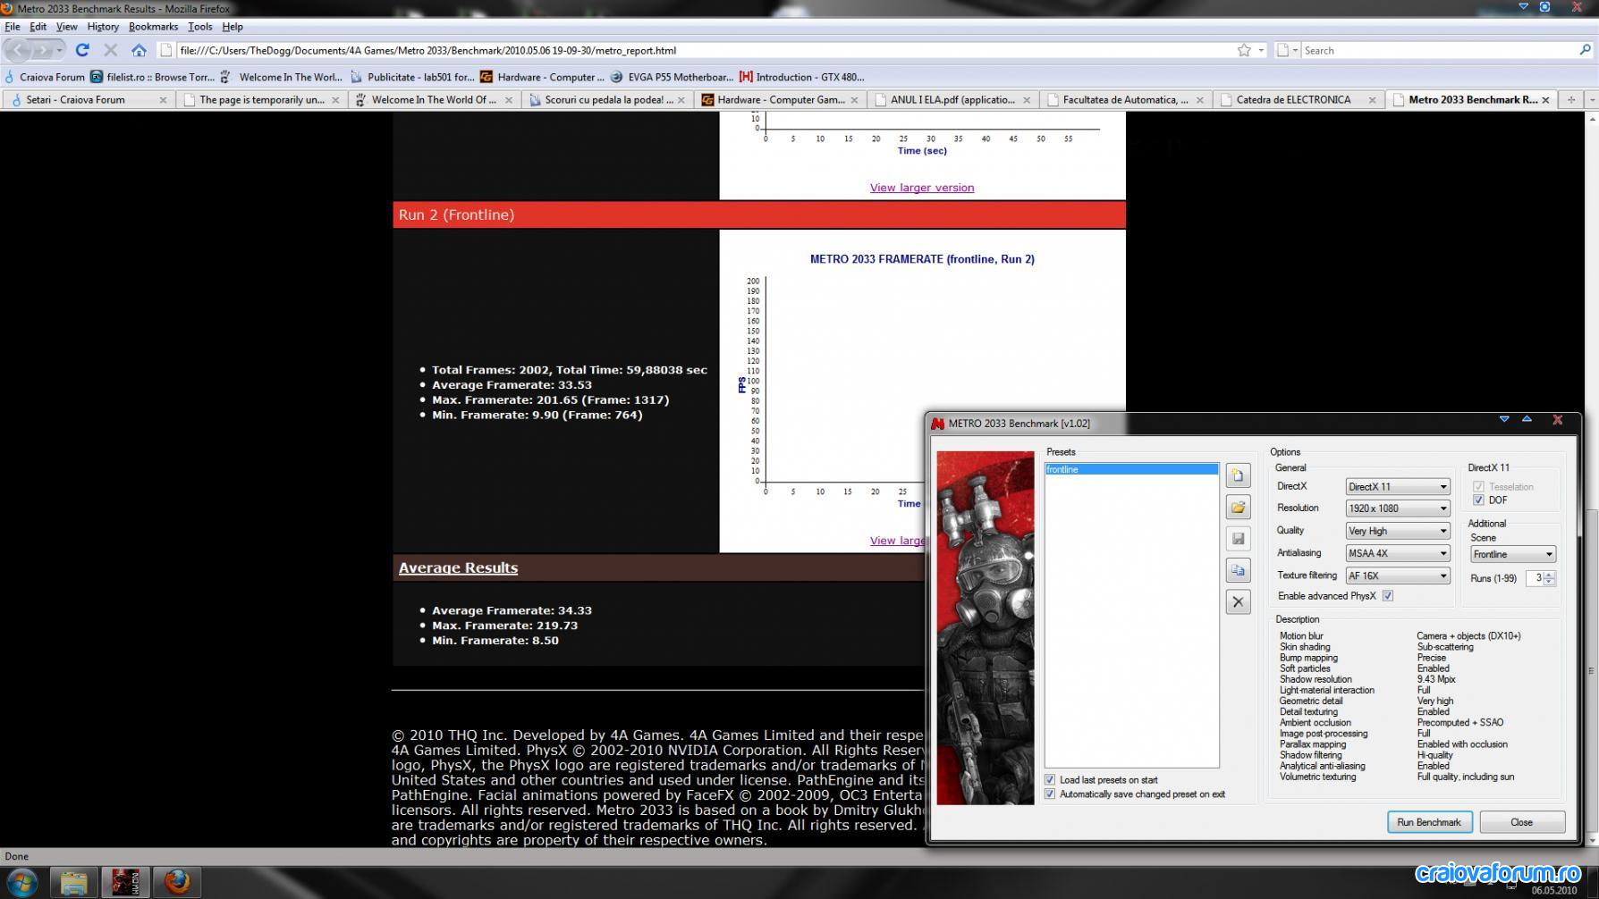1599x899 pixels.
Task: Expand the Antialiasing MSAA 4X dropdown
Action: point(1398,553)
